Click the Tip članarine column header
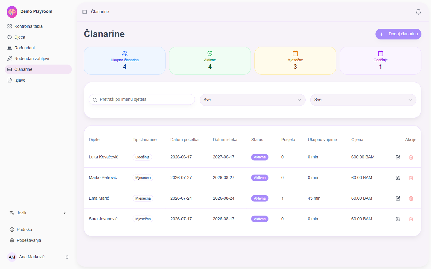 click(x=145, y=140)
